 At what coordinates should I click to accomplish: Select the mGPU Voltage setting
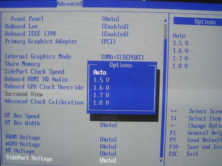(x=23, y=144)
